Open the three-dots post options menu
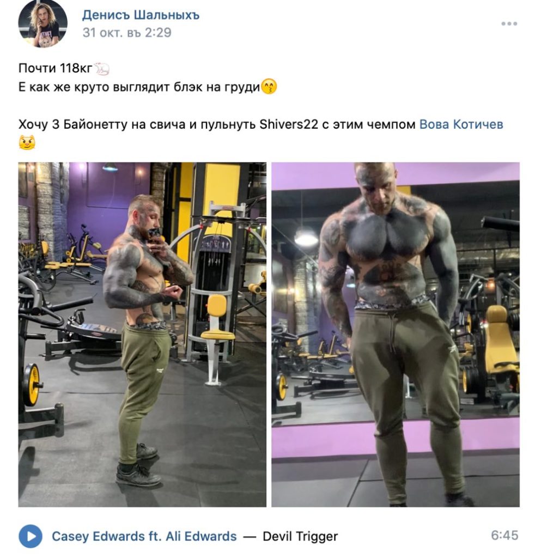Screen dimensions: 535x558 (x=509, y=24)
